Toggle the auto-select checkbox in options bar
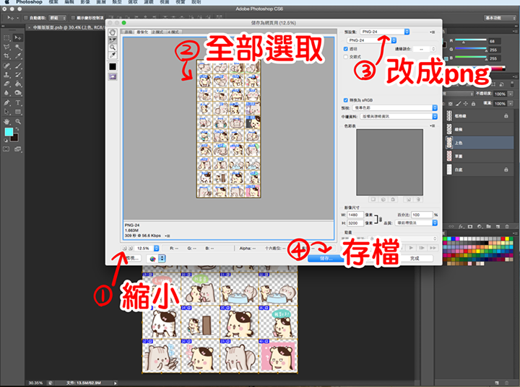This screenshot has height=387, width=520. 25,18
